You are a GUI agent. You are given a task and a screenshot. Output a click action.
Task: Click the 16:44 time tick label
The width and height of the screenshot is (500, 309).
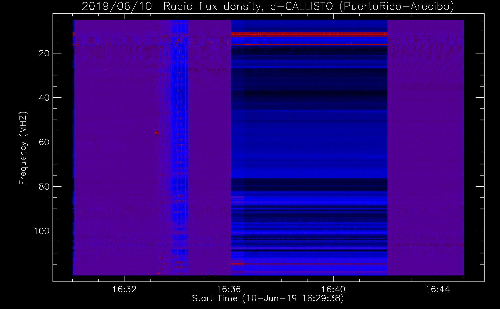[438, 290]
